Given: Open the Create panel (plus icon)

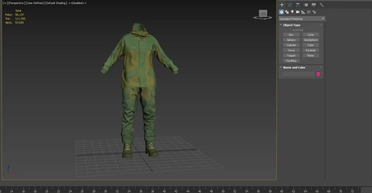Looking at the screenshot, I should [x=282, y=5].
